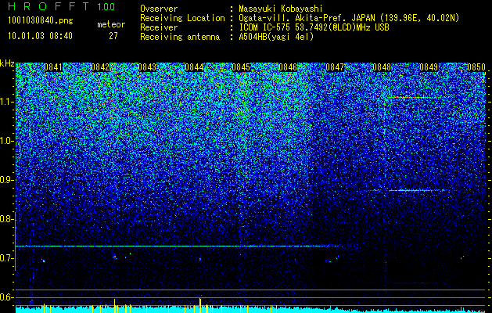Click the Ovserver field label
Screen dimensions: 492x313
click(x=159, y=9)
